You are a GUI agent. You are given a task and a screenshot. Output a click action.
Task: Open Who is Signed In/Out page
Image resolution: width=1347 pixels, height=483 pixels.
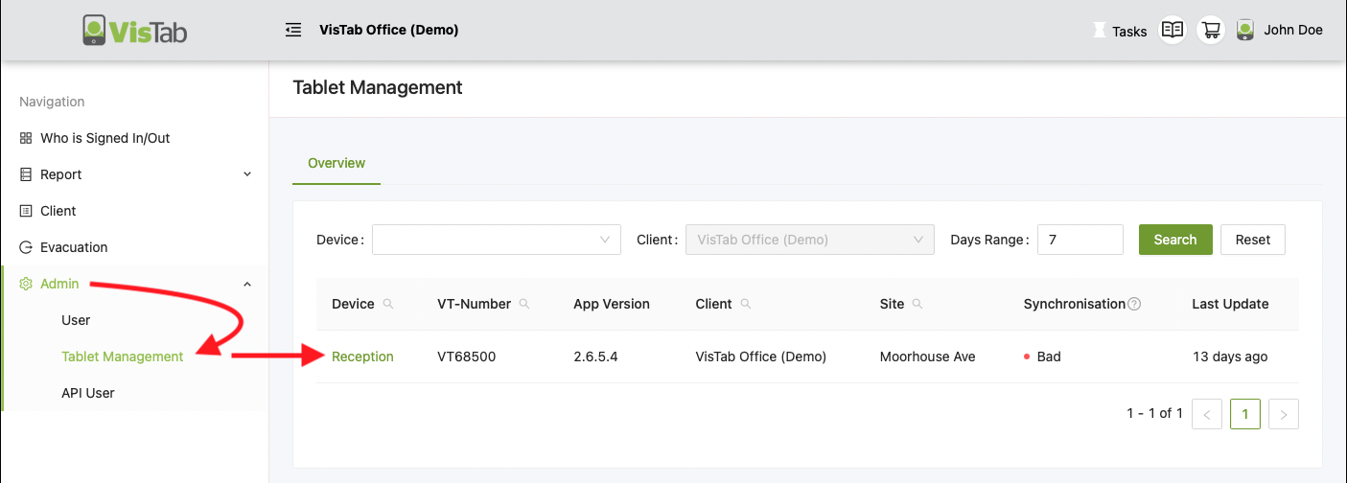click(105, 138)
